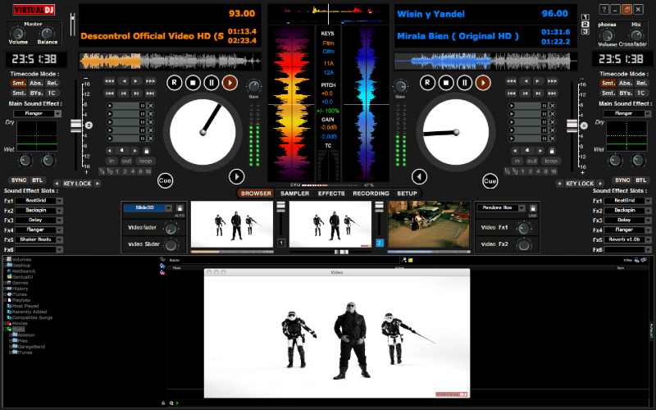Enable left deck Abs. timecode mode
This screenshot has height=410, width=656.
point(36,84)
